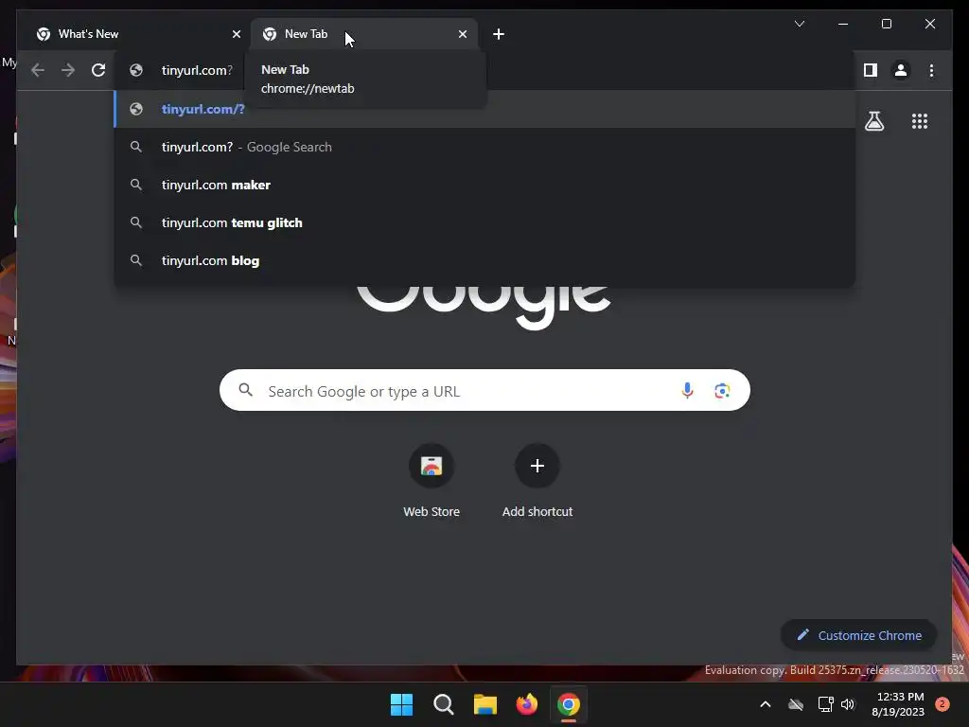969x727 pixels.
Task: Close the New Tab tab
Action: [x=462, y=34]
